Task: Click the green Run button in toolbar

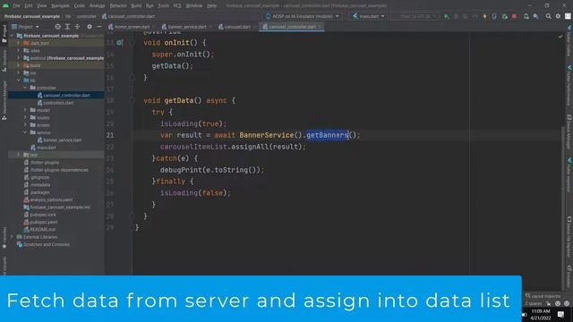Action: pyautogui.click(x=447, y=16)
